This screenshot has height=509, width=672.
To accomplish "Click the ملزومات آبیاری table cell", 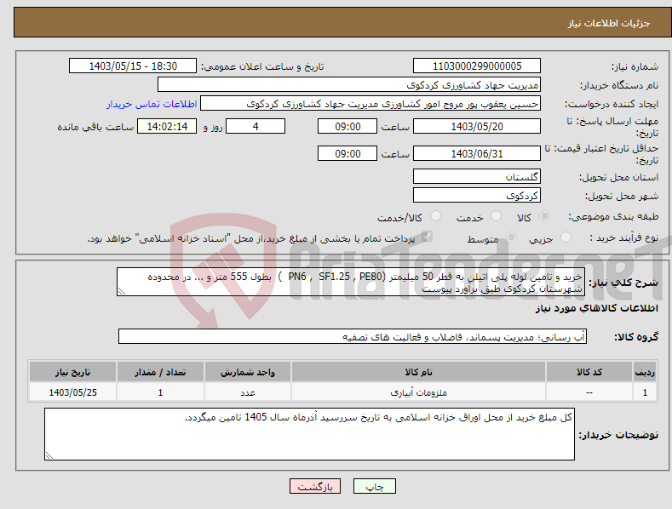I will 418,392.
